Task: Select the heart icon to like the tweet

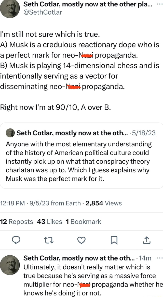Action: 81,240
